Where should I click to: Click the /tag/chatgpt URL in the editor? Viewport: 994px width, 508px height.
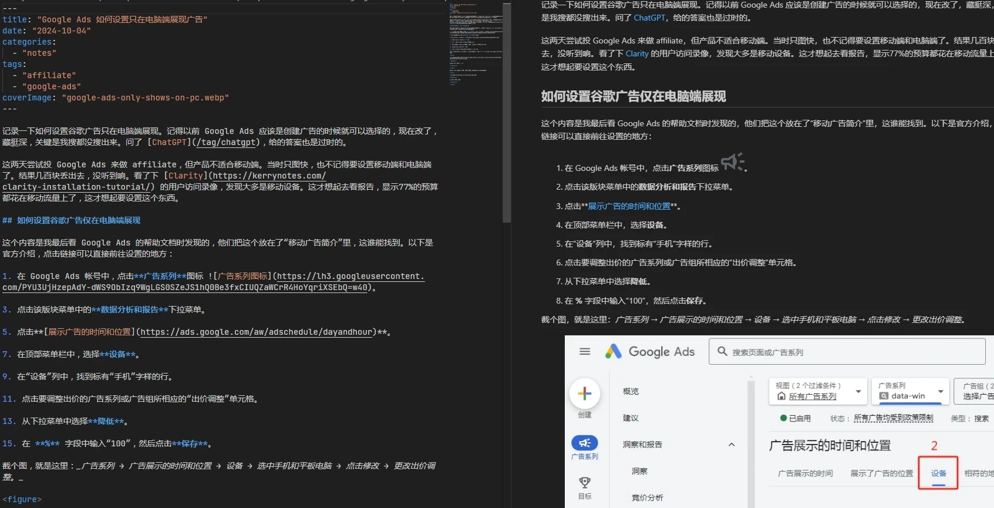225,142
